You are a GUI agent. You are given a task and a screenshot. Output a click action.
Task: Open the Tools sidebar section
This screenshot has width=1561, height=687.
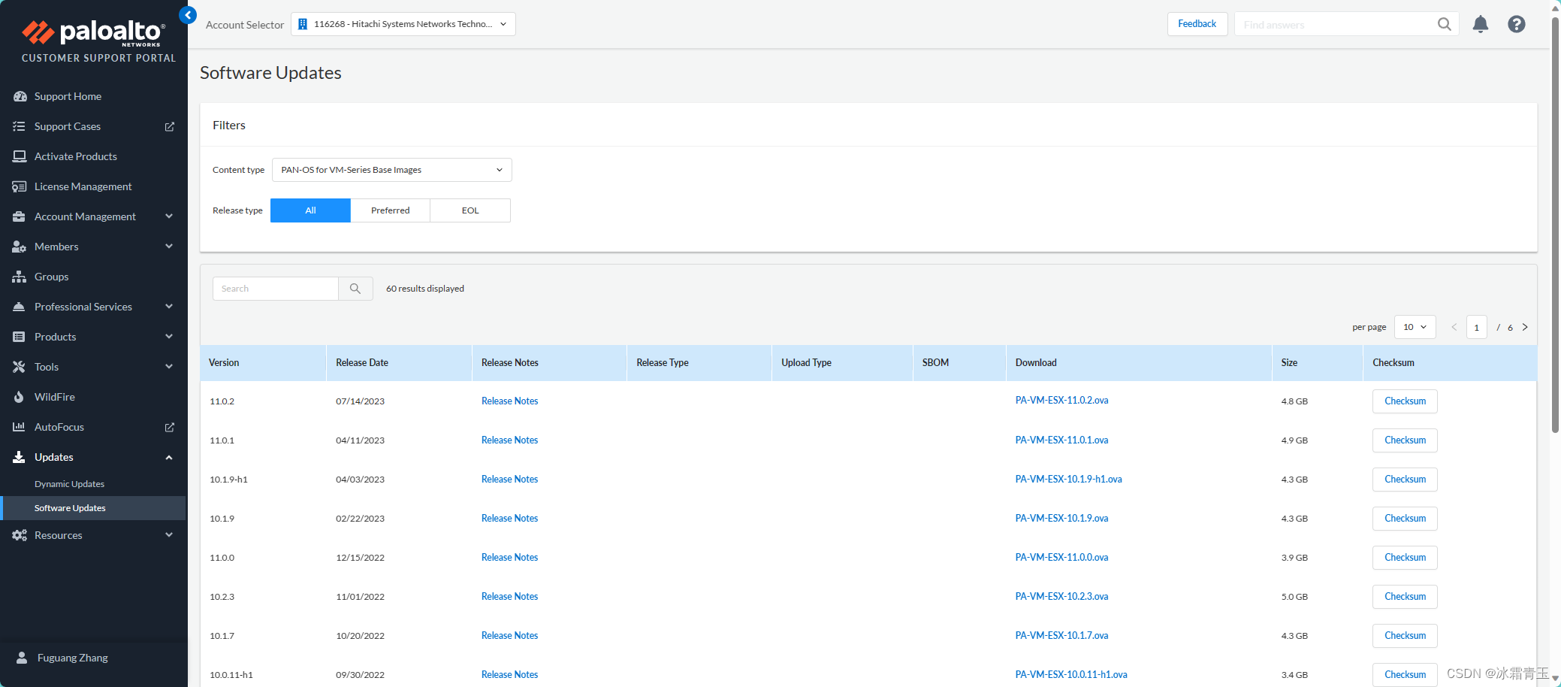coord(47,366)
